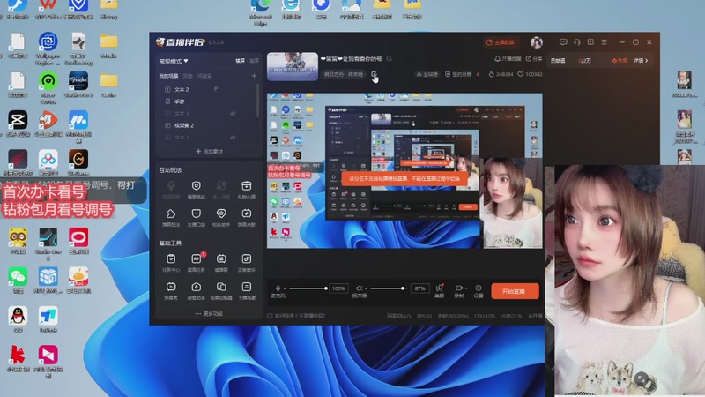Viewport: 705px width, 397px height.
Task: Click the 录制 record icon
Action: (x=458, y=288)
